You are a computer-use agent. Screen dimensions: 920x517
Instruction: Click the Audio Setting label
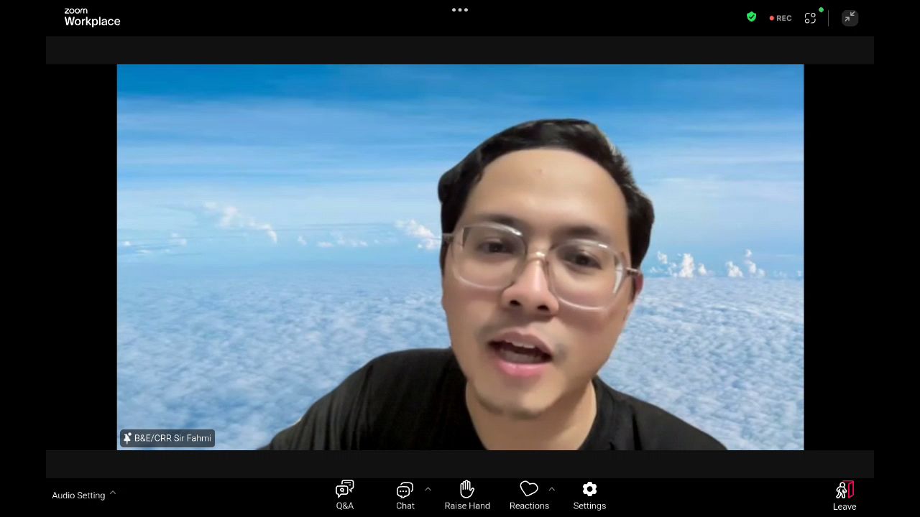tap(78, 495)
